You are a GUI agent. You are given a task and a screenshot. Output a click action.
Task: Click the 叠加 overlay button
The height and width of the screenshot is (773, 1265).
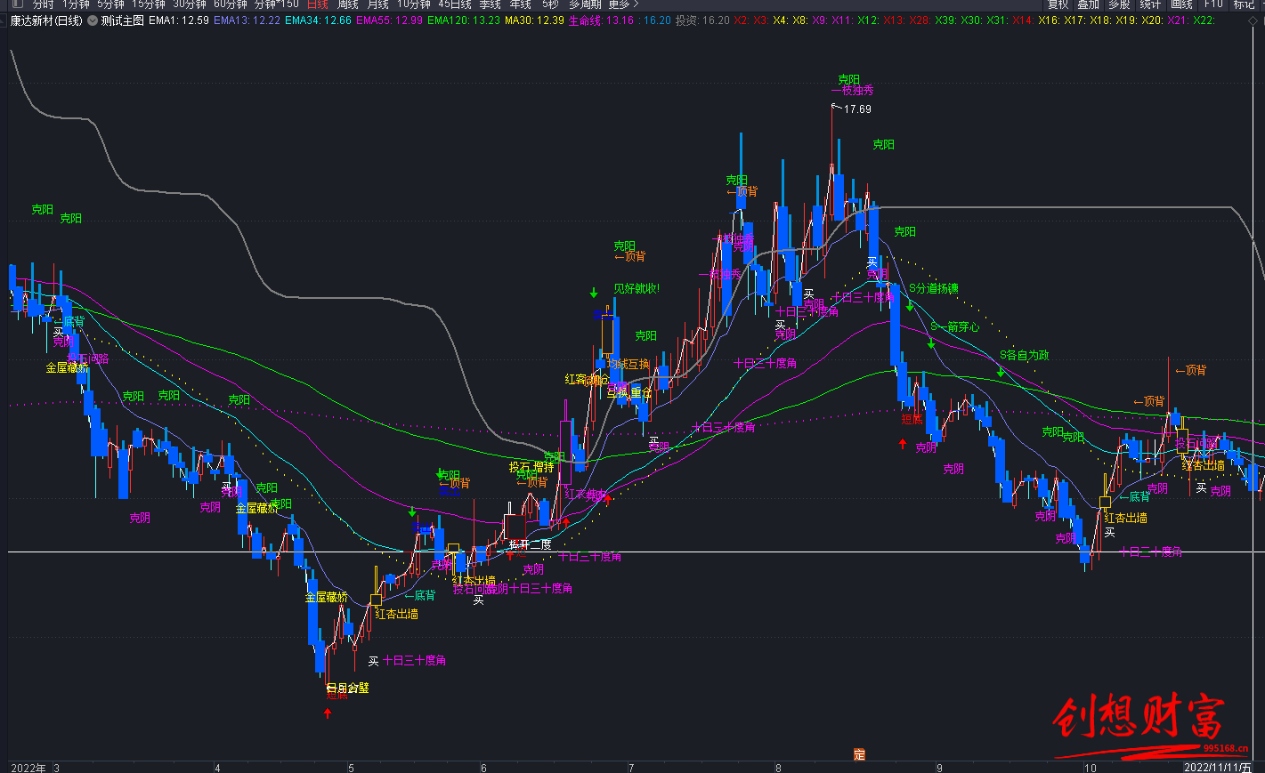(x=1088, y=4)
